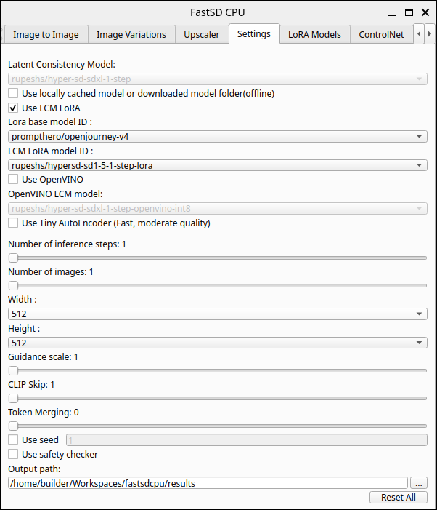Image resolution: width=437 pixels, height=510 pixels.
Task: Open the Height dropdown
Action: click(x=217, y=343)
